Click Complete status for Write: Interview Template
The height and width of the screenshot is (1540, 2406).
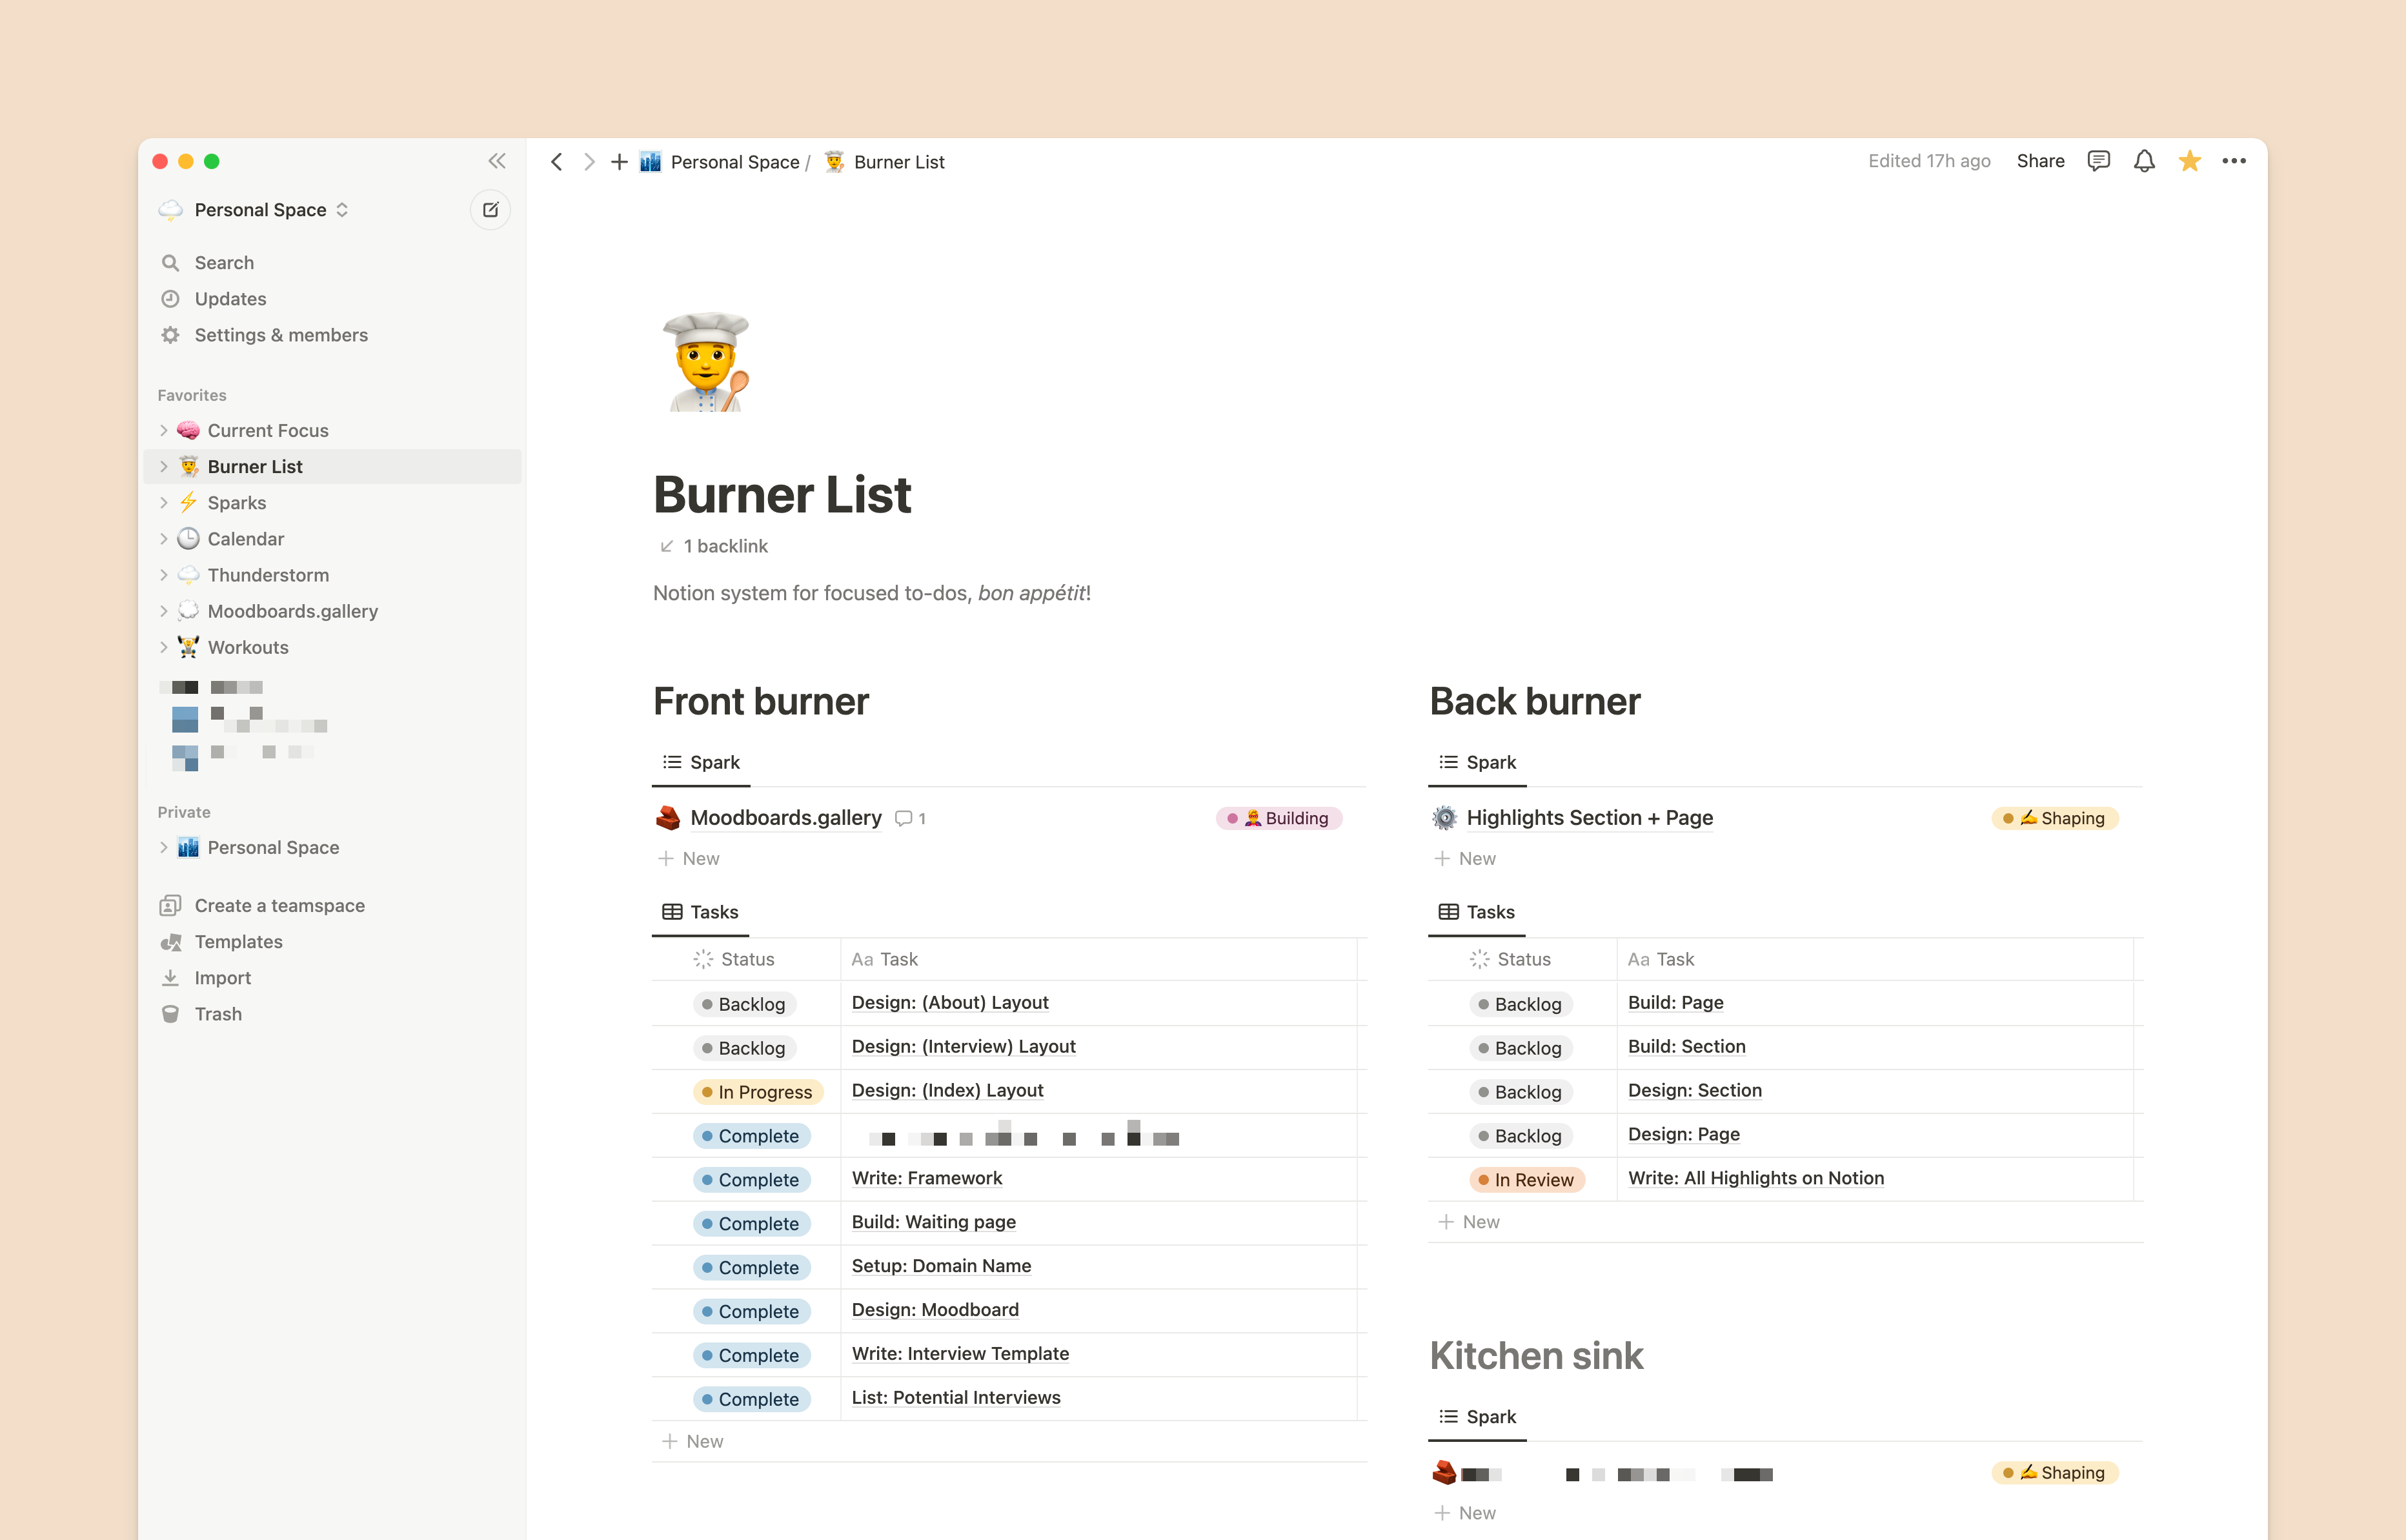click(x=751, y=1356)
